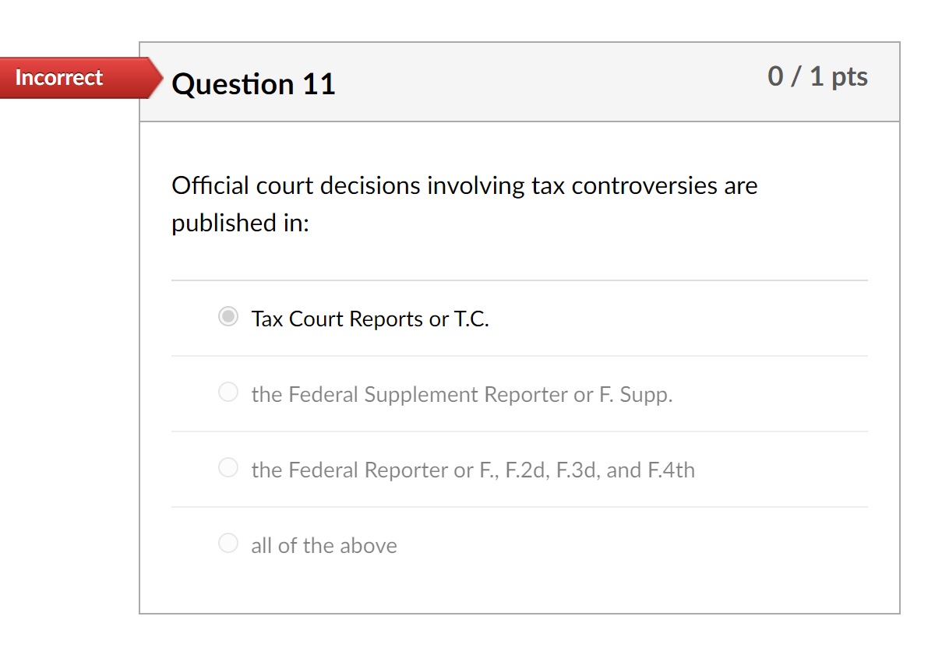
Task: Click the red Incorrect status banner
Action: click(x=59, y=78)
